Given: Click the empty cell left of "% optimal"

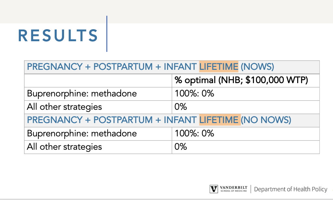Looking at the screenshot, I should [x=98, y=80].
